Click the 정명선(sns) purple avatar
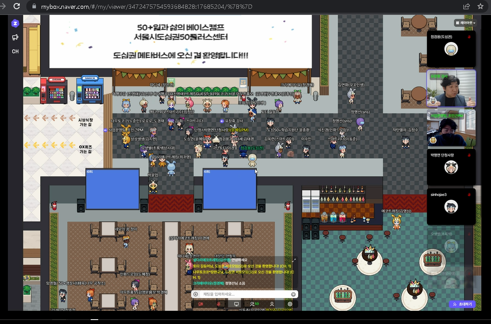This screenshot has width=491, height=324. point(360,123)
